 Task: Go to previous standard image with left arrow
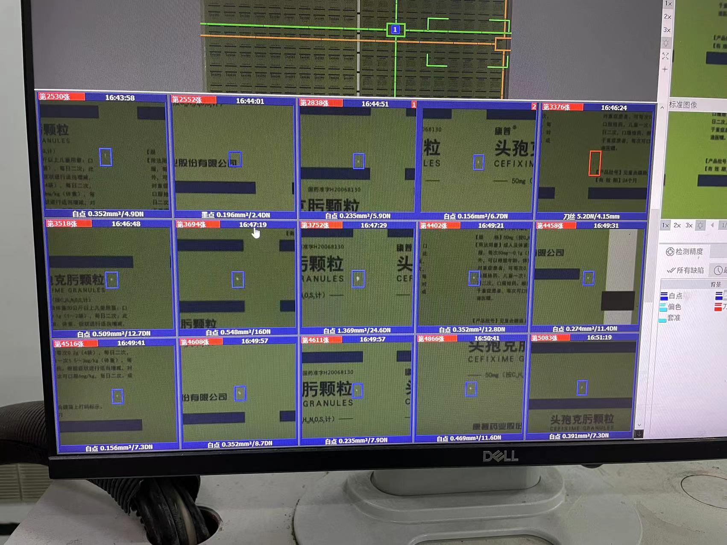coord(712,225)
